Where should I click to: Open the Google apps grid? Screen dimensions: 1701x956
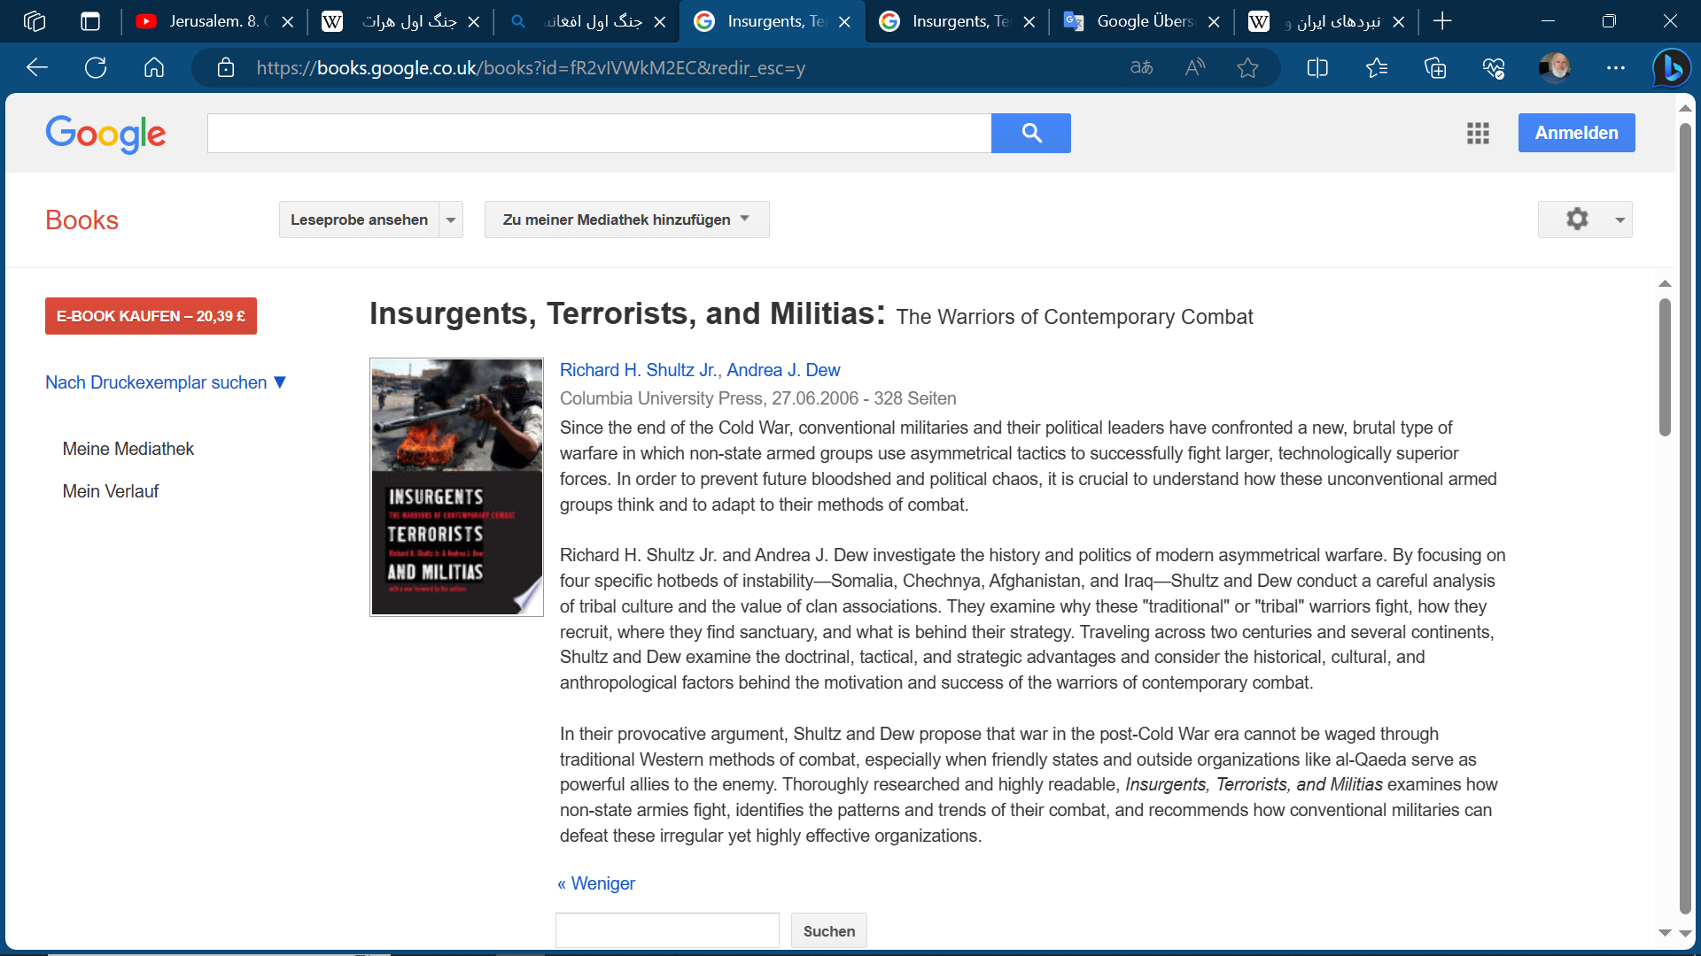point(1477,133)
